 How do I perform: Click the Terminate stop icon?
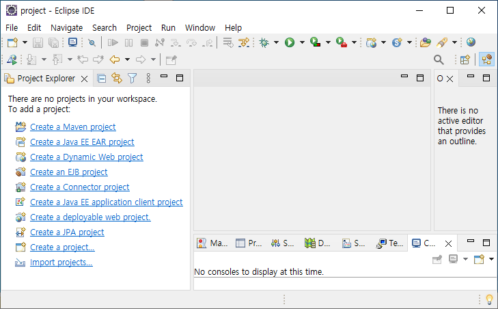(x=145, y=42)
